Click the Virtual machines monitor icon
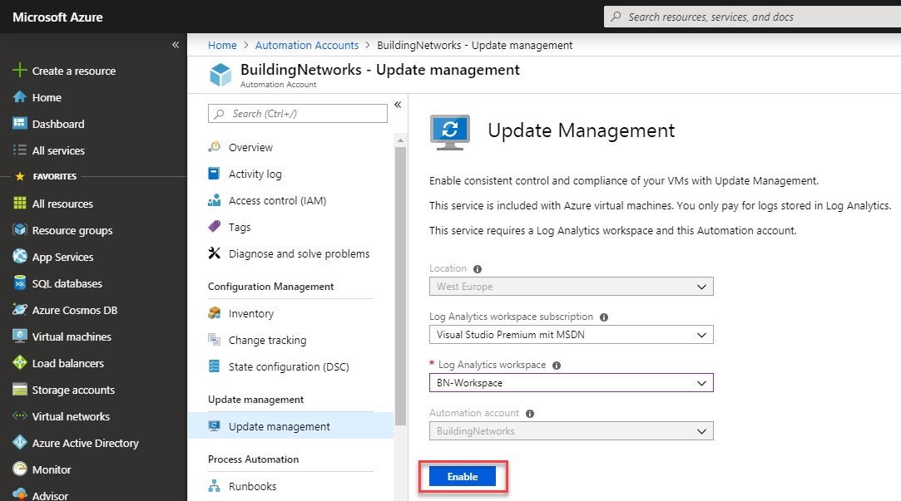Screen dimensions: 901x501 pyautogui.click(x=19, y=336)
